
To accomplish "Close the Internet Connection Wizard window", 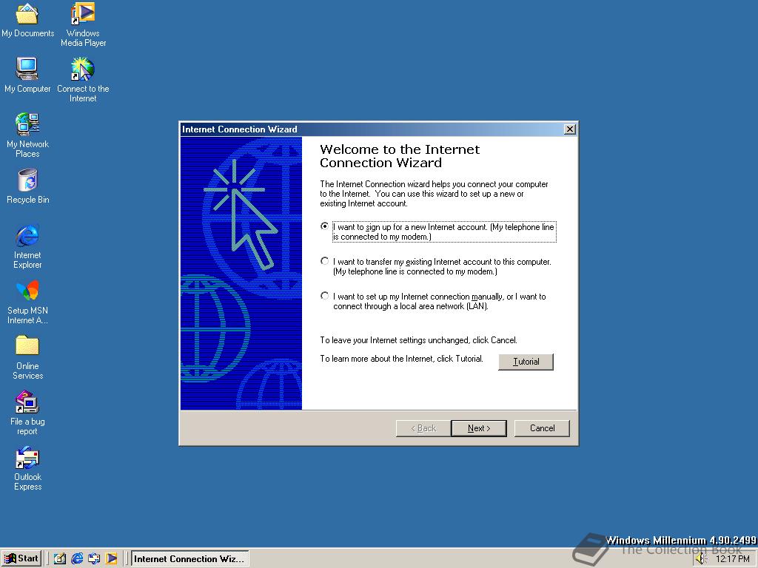I will 570,129.
